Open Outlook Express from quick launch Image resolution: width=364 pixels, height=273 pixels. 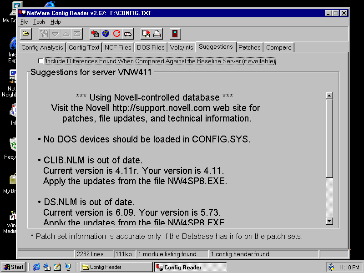tap(47, 267)
